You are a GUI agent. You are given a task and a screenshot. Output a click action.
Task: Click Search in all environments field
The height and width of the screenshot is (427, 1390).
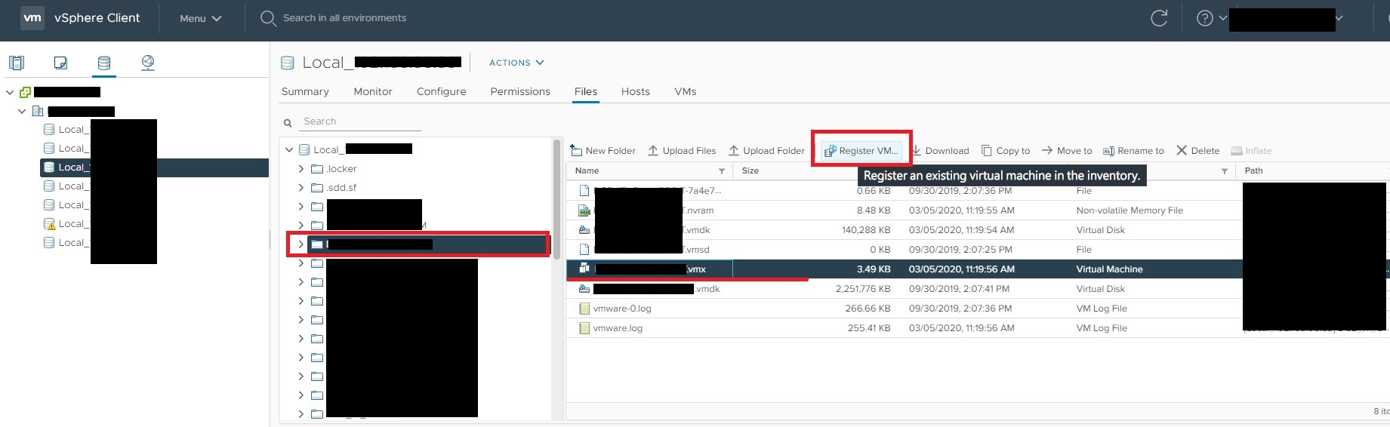pyautogui.click(x=344, y=18)
